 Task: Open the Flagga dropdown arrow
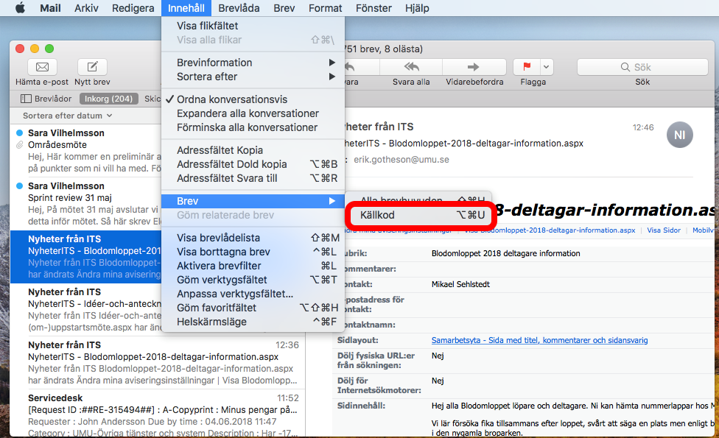click(546, 67)
